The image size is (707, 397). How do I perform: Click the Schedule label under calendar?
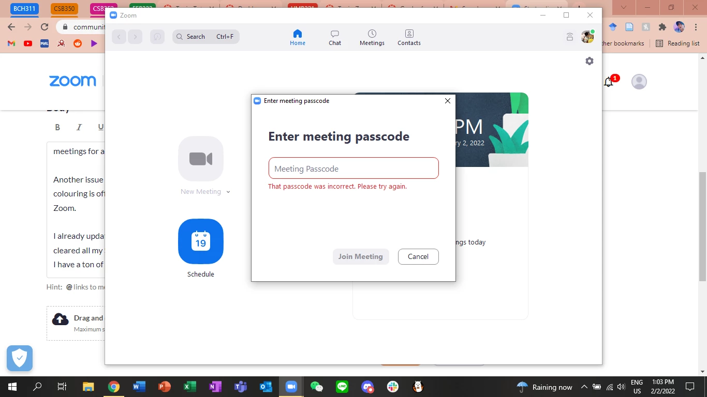(201, 274)
